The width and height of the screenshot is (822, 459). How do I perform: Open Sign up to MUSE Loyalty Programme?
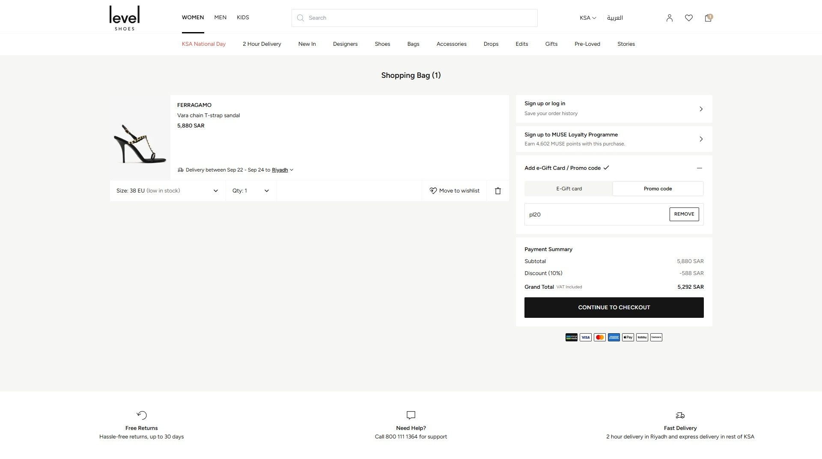pyautogui.click(x=614, y=139)
